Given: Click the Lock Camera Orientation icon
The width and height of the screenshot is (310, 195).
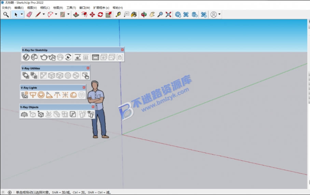Looking at the screenshot, I should (x=119, y=57).
